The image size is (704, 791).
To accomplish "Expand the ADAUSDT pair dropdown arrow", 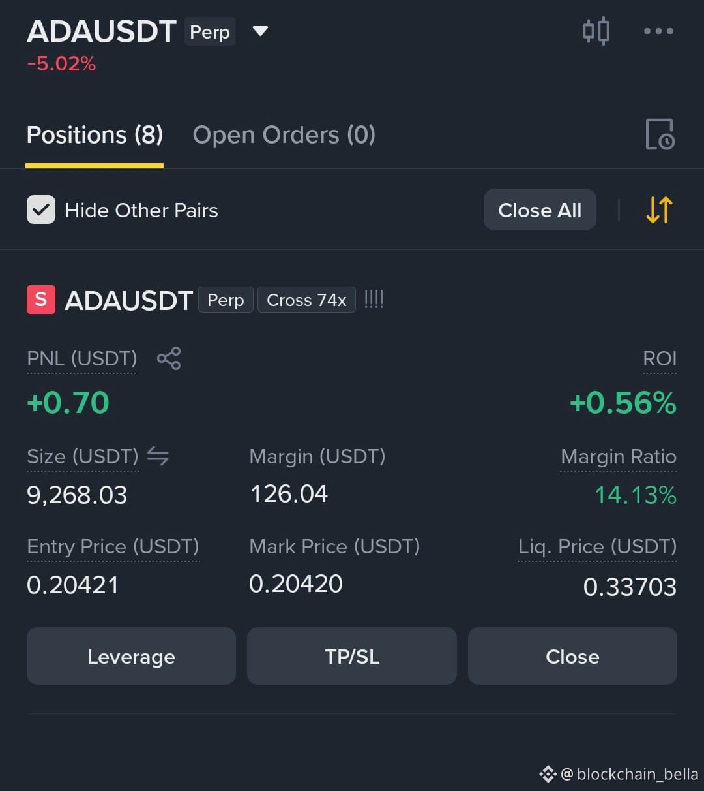I will pyautogui.click(x=260, y=31).
